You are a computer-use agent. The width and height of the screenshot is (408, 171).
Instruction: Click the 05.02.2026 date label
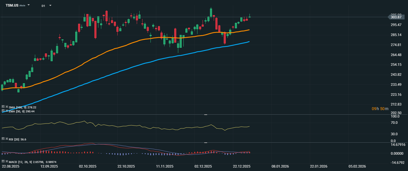click(357, 166)
